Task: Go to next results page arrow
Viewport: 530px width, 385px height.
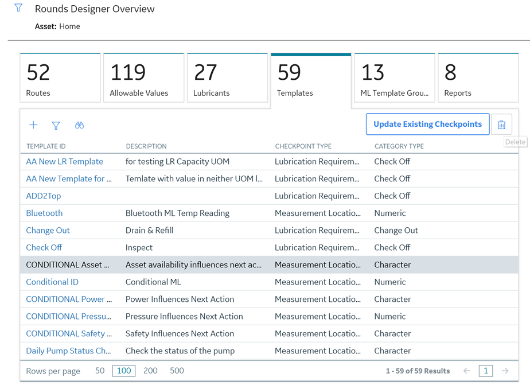Action: click(505, 371)
